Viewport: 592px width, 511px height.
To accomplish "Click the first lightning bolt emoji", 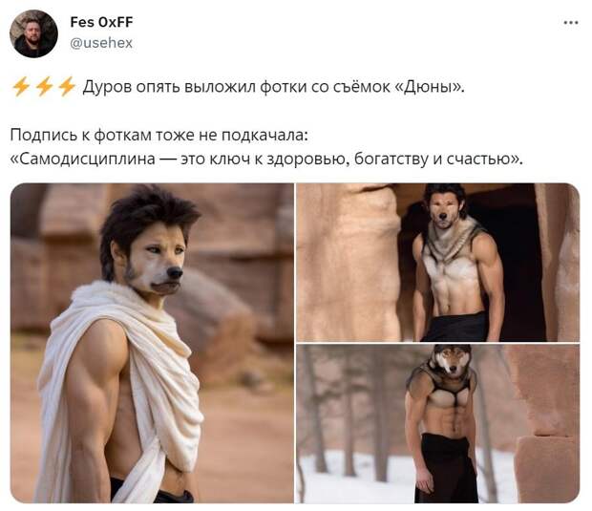I will 21,87.
